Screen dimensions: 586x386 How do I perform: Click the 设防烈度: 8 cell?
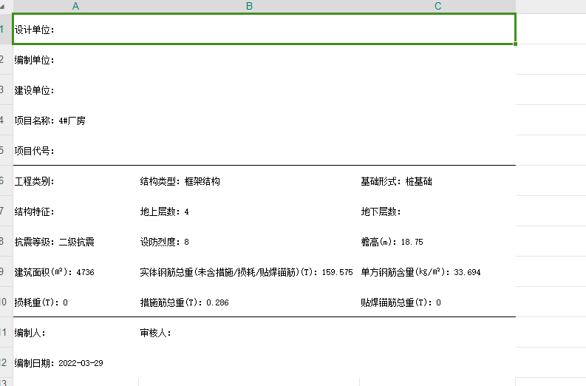(249, 242)
